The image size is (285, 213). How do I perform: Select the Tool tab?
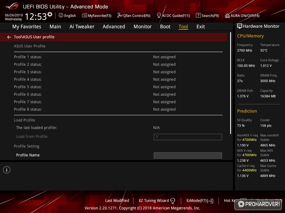pyautogui.click(x=183, y=27)
